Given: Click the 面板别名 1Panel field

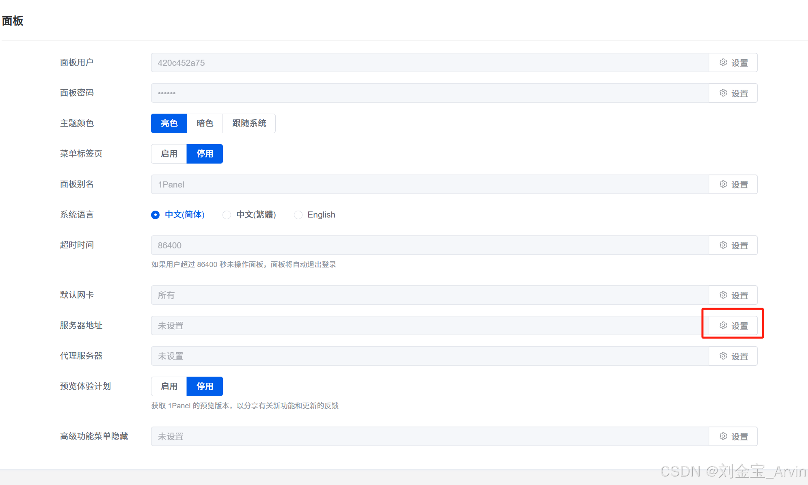Looking at the screenshot, I should tap(430, 185).
